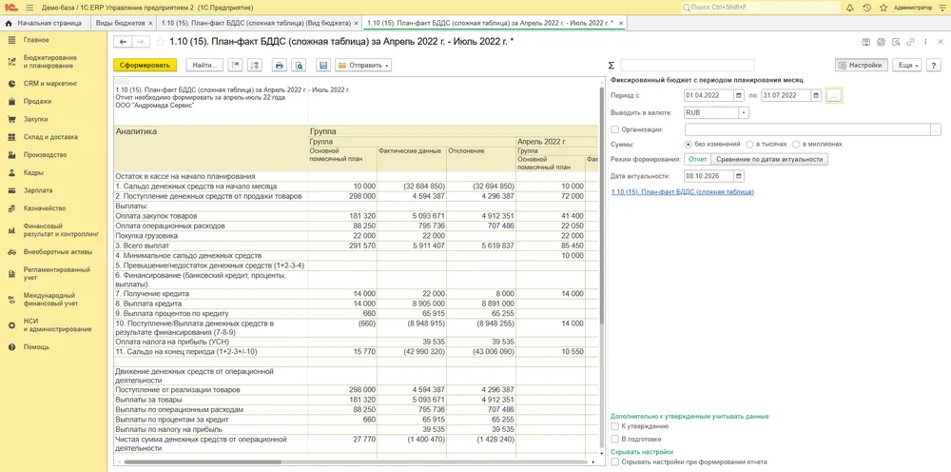Switch mode to Сравнение по датам актуальности
This screenshot has width=951, height=472.
click(769, 159)
